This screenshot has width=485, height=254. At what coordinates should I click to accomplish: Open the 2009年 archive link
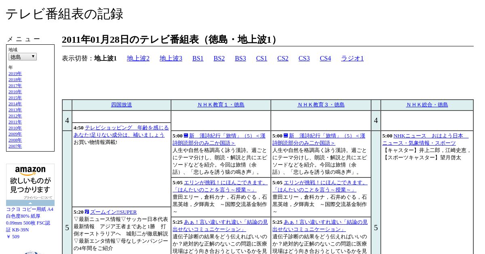pos(15,134)
